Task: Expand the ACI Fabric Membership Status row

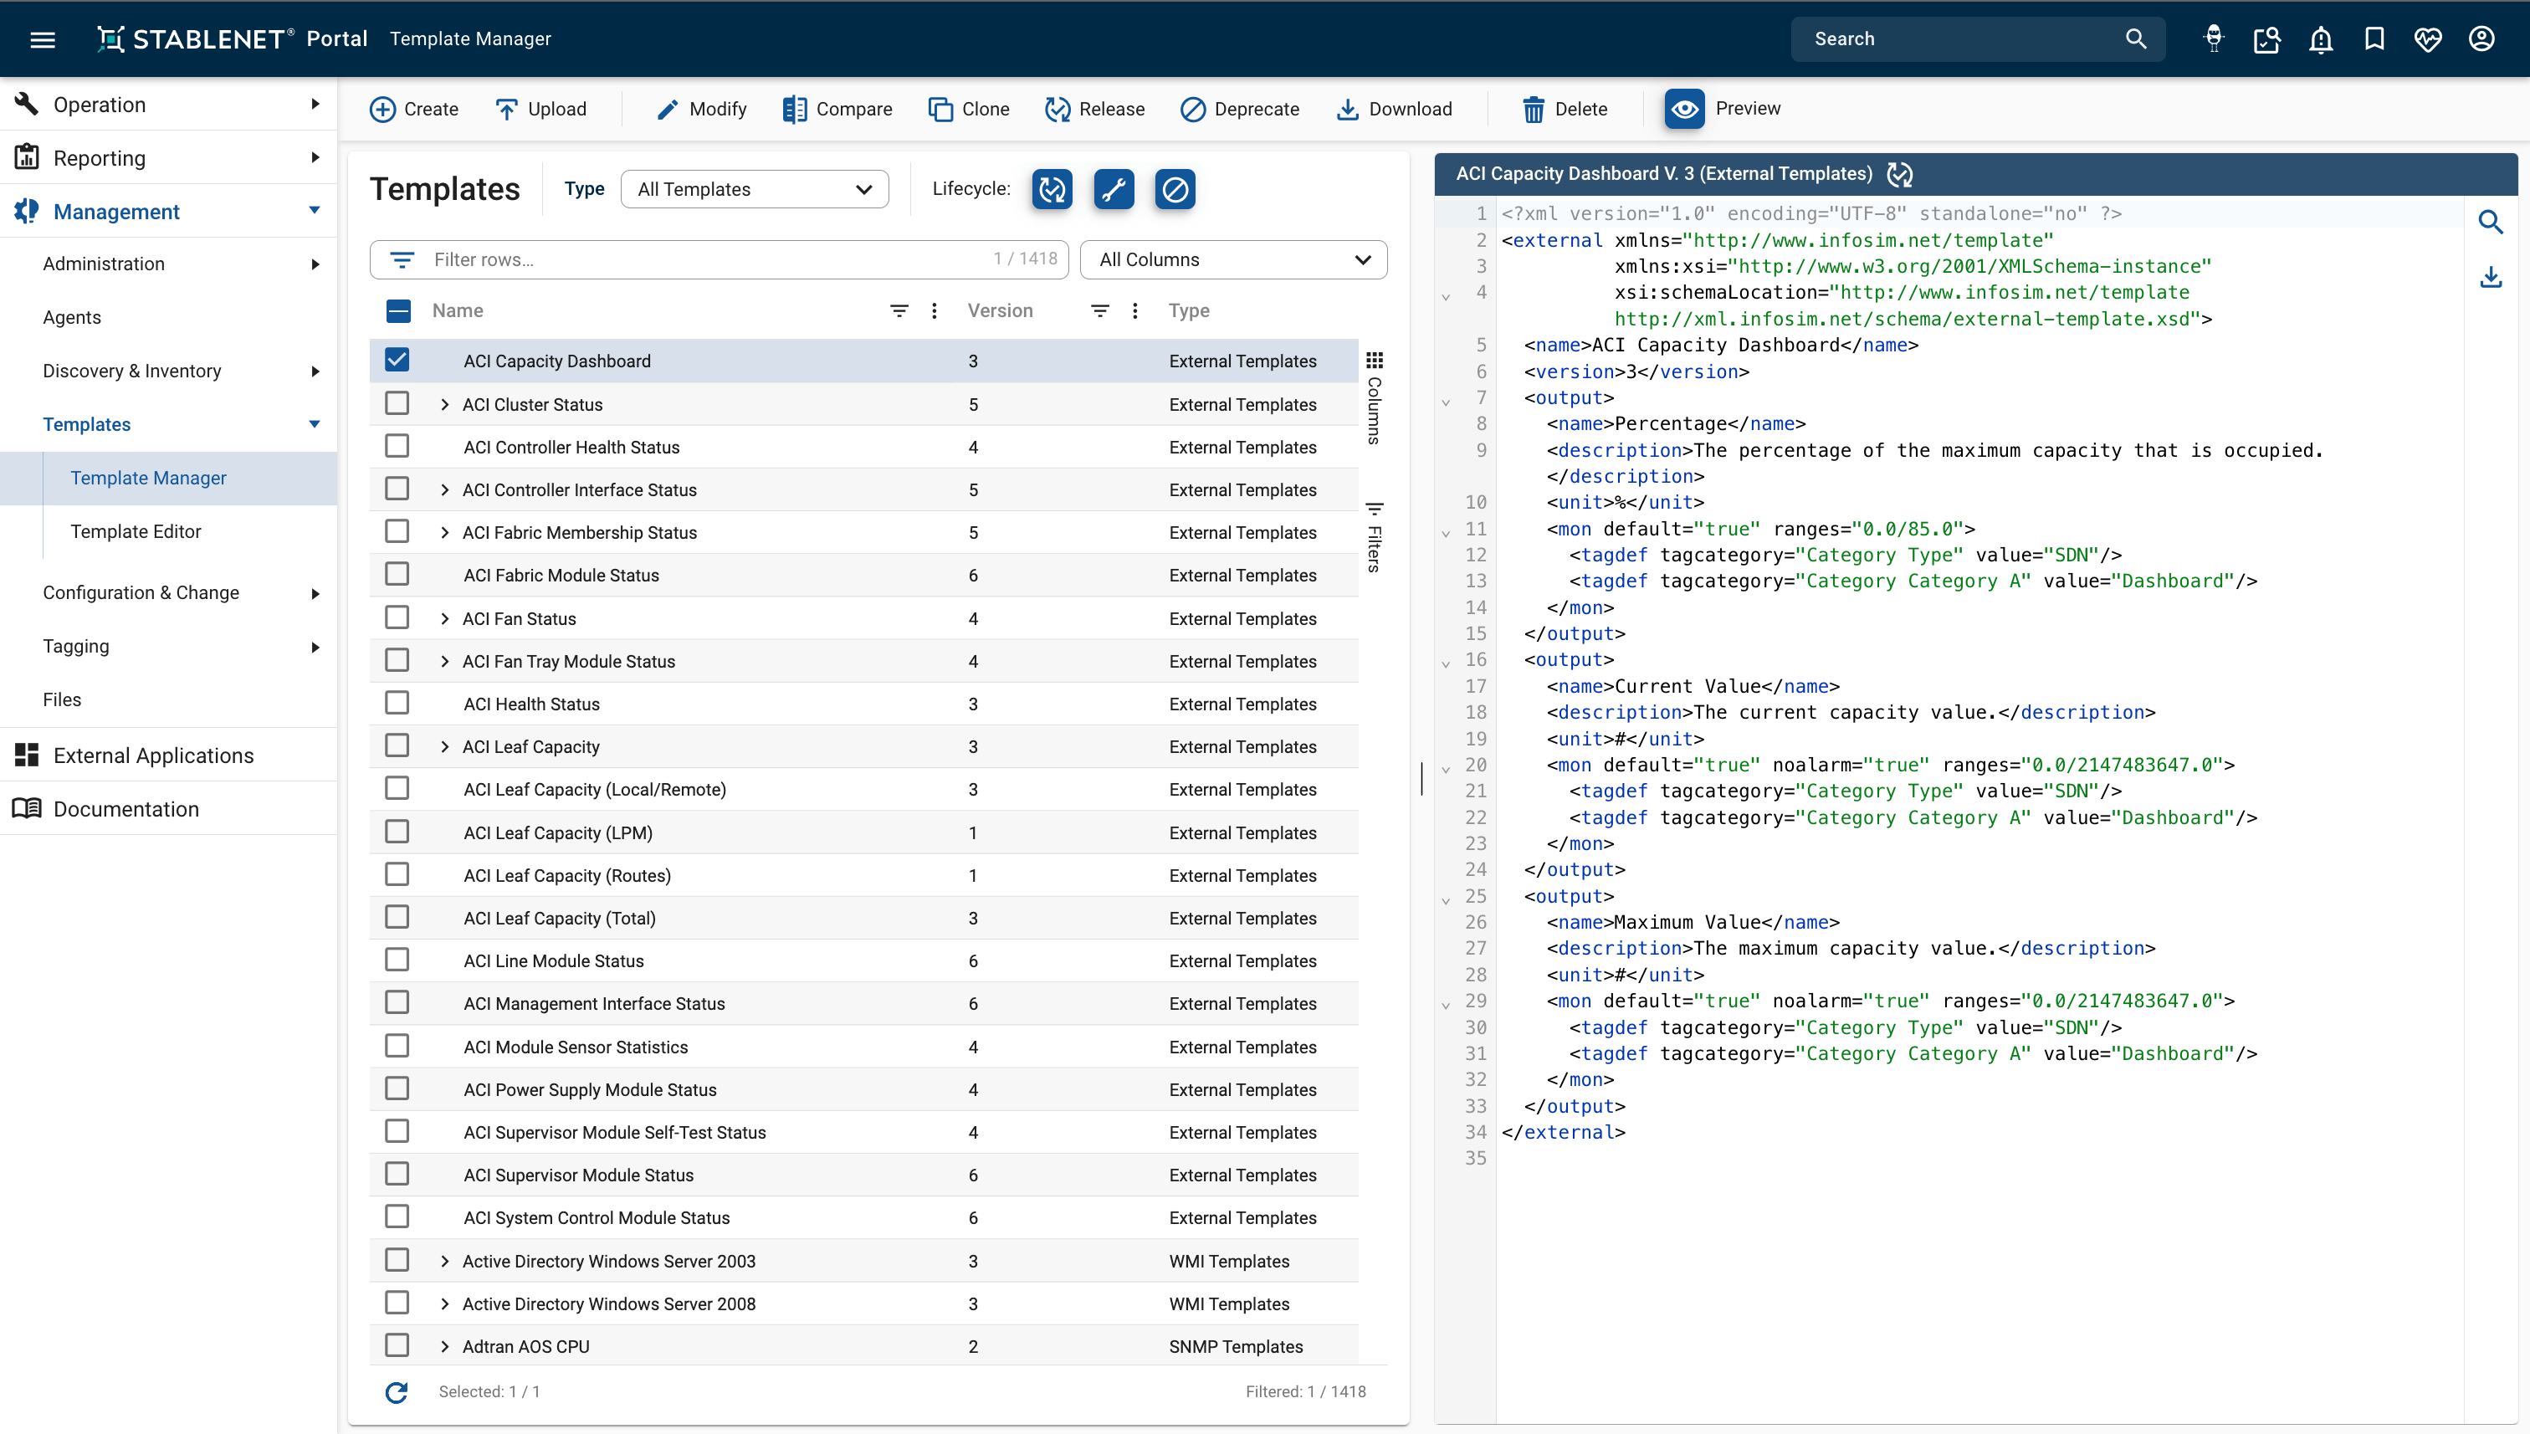Action: tap(444, 533)
